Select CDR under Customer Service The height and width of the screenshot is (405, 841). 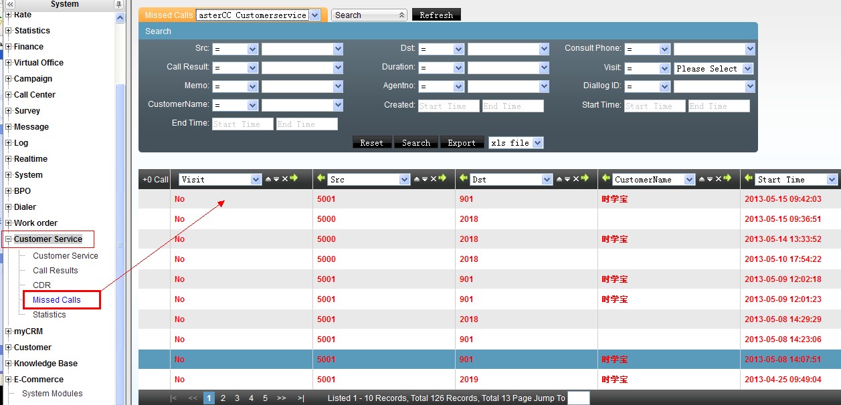pyautogui.click(x=41, y=285)
